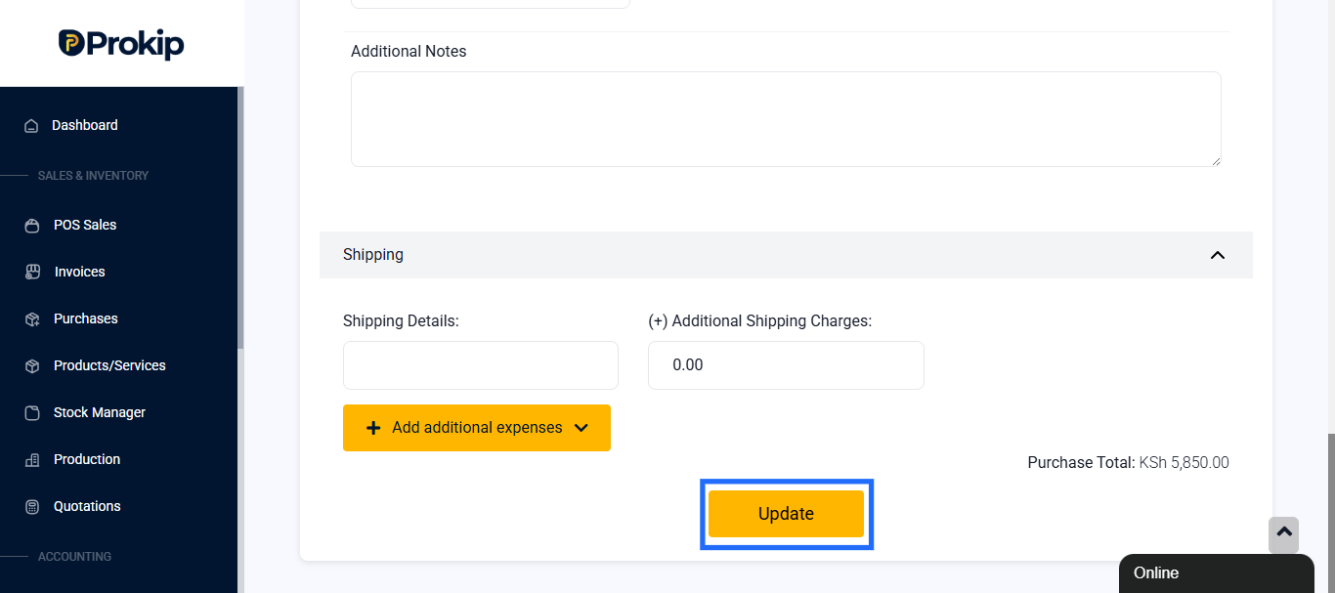The image size is (1335, 593).
Task: Click the Purchases box icon
Action: (x=32, y=319)
